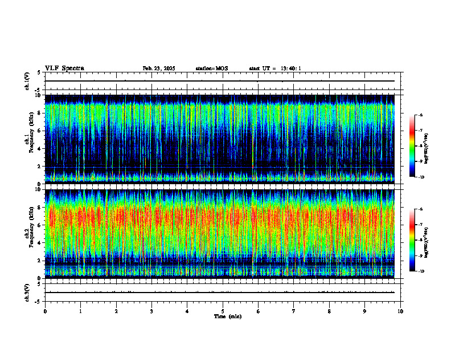Click the '-5' volt tick on ch.1(V) panel
The image size is (451, 349).
click(x=38, y=90)
